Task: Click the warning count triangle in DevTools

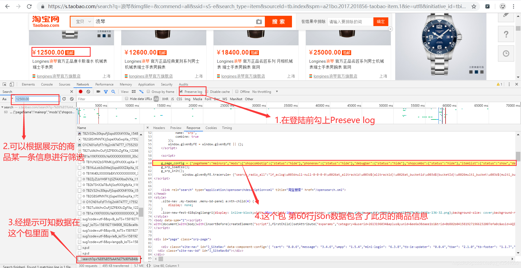Action: [499, 84]
